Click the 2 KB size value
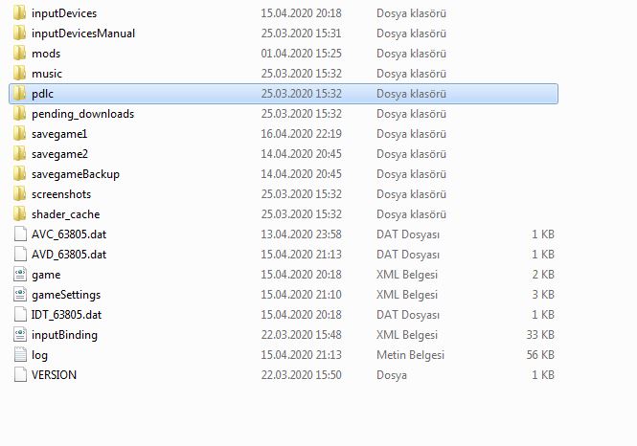Screen dimensions: 637x446 pyautogui.click(x=543, y=275)
